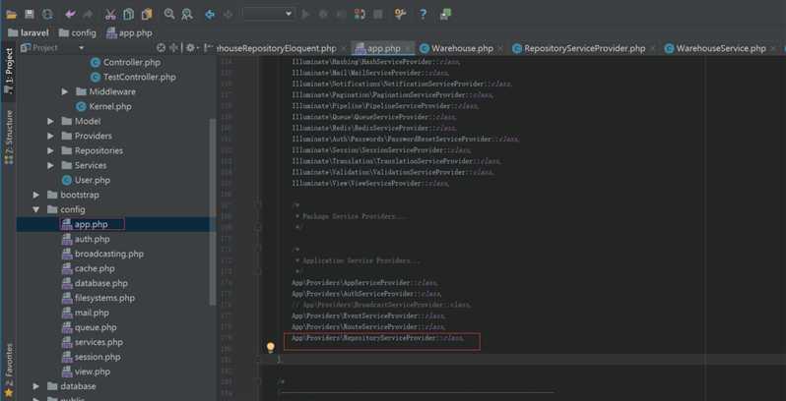Expand the Repositories folder
Screen dimensions: 786x401
click(50, 151)
